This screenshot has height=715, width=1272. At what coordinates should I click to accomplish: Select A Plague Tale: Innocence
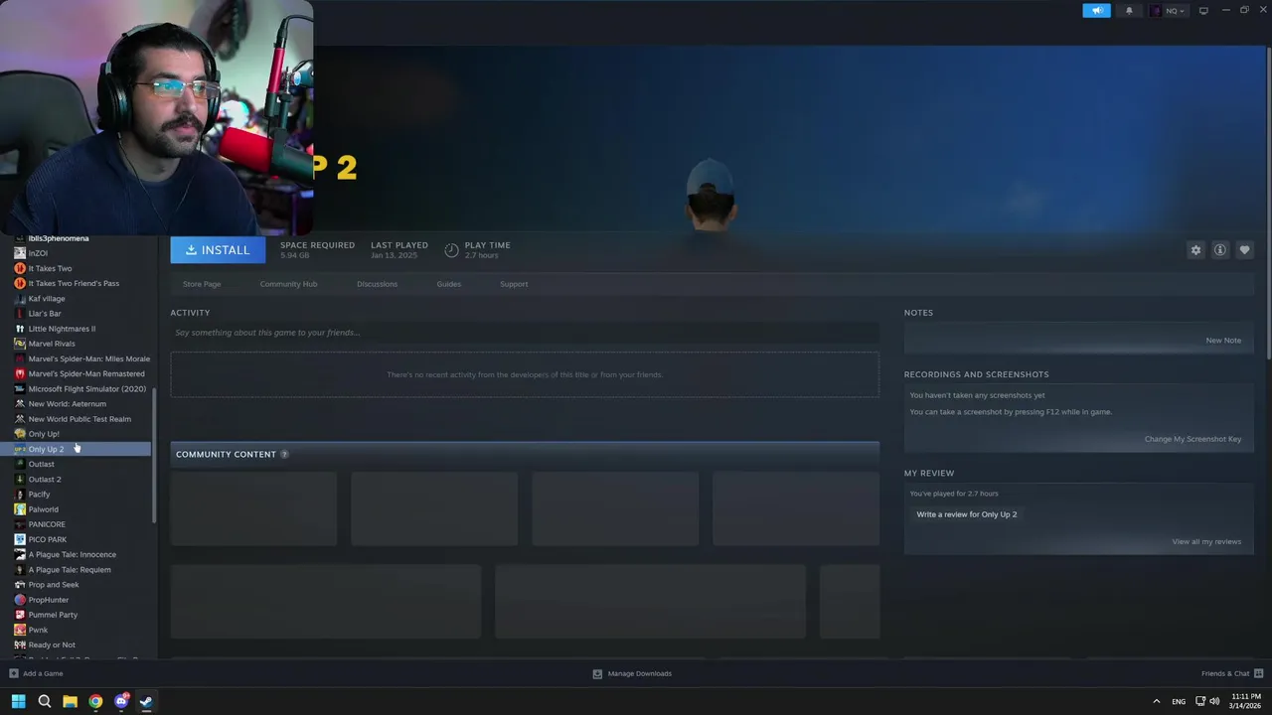(x=72, y=554)
